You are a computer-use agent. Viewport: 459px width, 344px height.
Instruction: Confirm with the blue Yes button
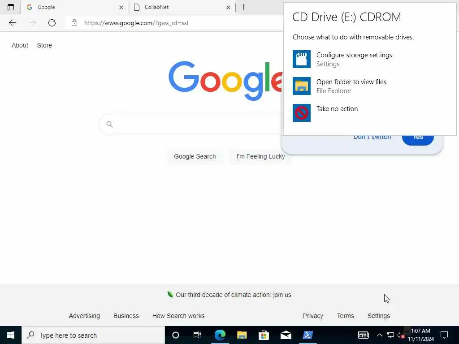(x=418, y=140)
